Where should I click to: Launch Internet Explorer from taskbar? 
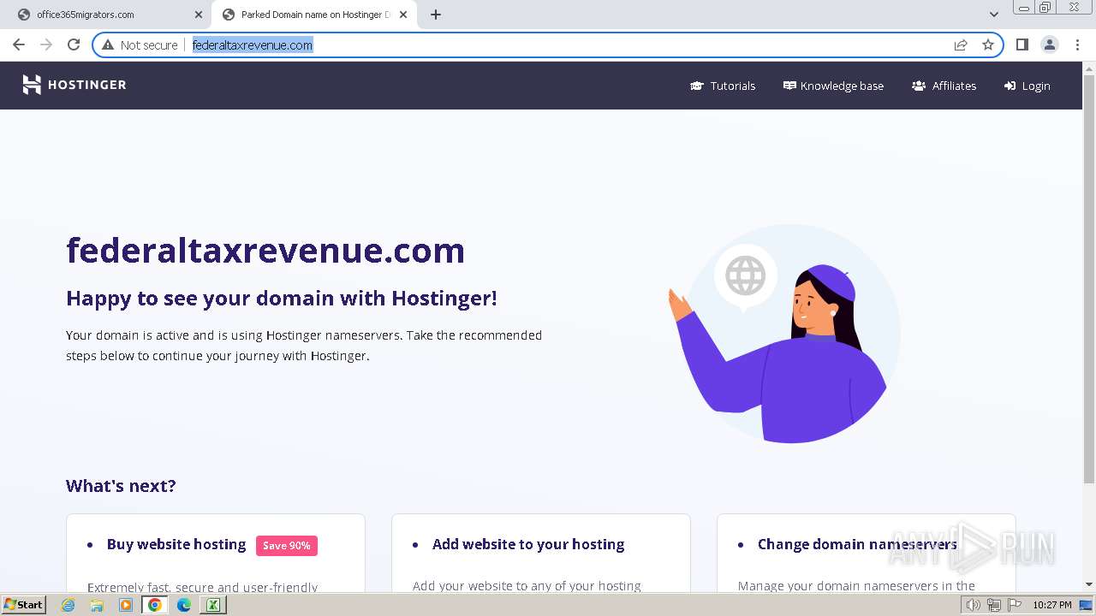(68, 605)
